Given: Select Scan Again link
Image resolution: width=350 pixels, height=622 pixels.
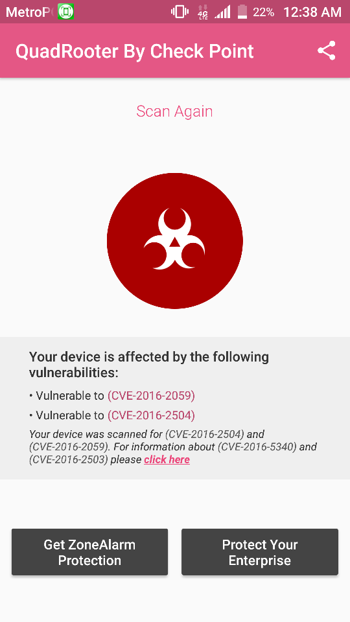Looking at the screenshot, I should click(x=174, y=111).
